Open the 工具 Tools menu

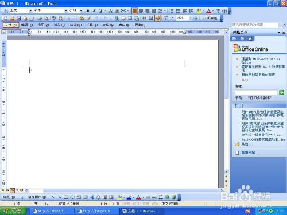click(92, 25)
